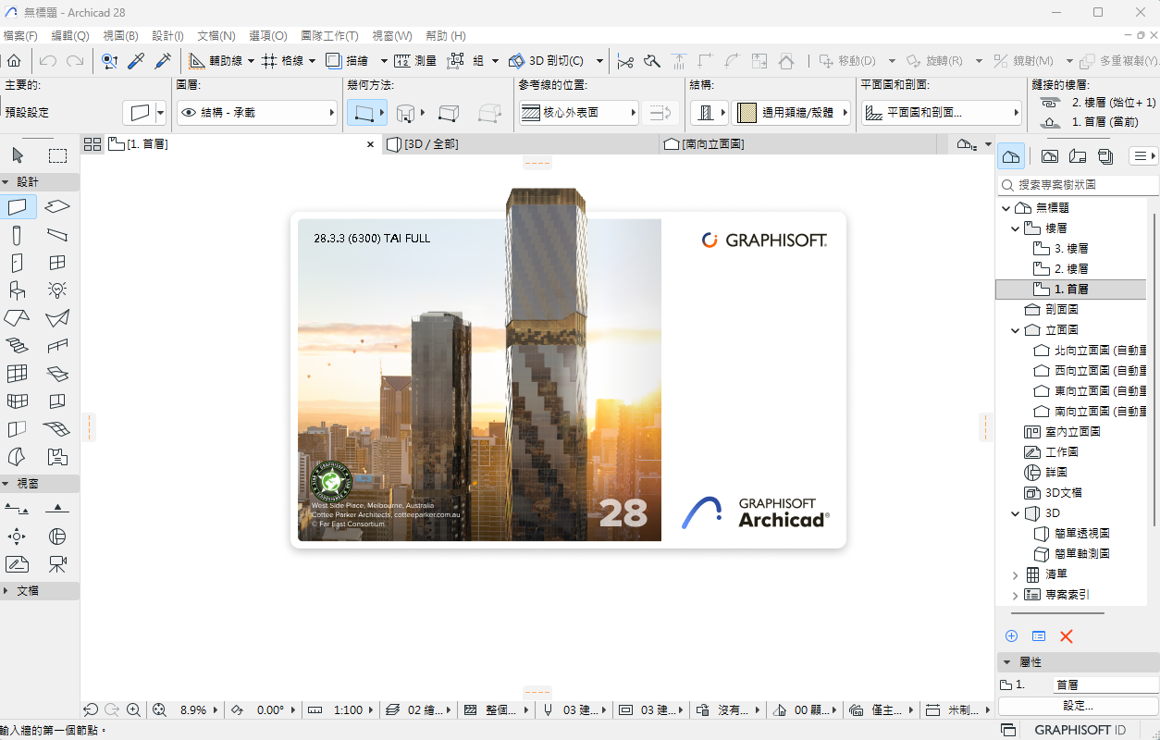Collapse the 立面圖 tree node

(x=1016, y=329)
